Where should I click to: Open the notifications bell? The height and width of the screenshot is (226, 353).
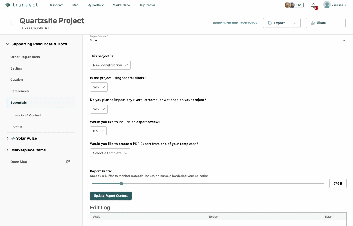point(314,6)
